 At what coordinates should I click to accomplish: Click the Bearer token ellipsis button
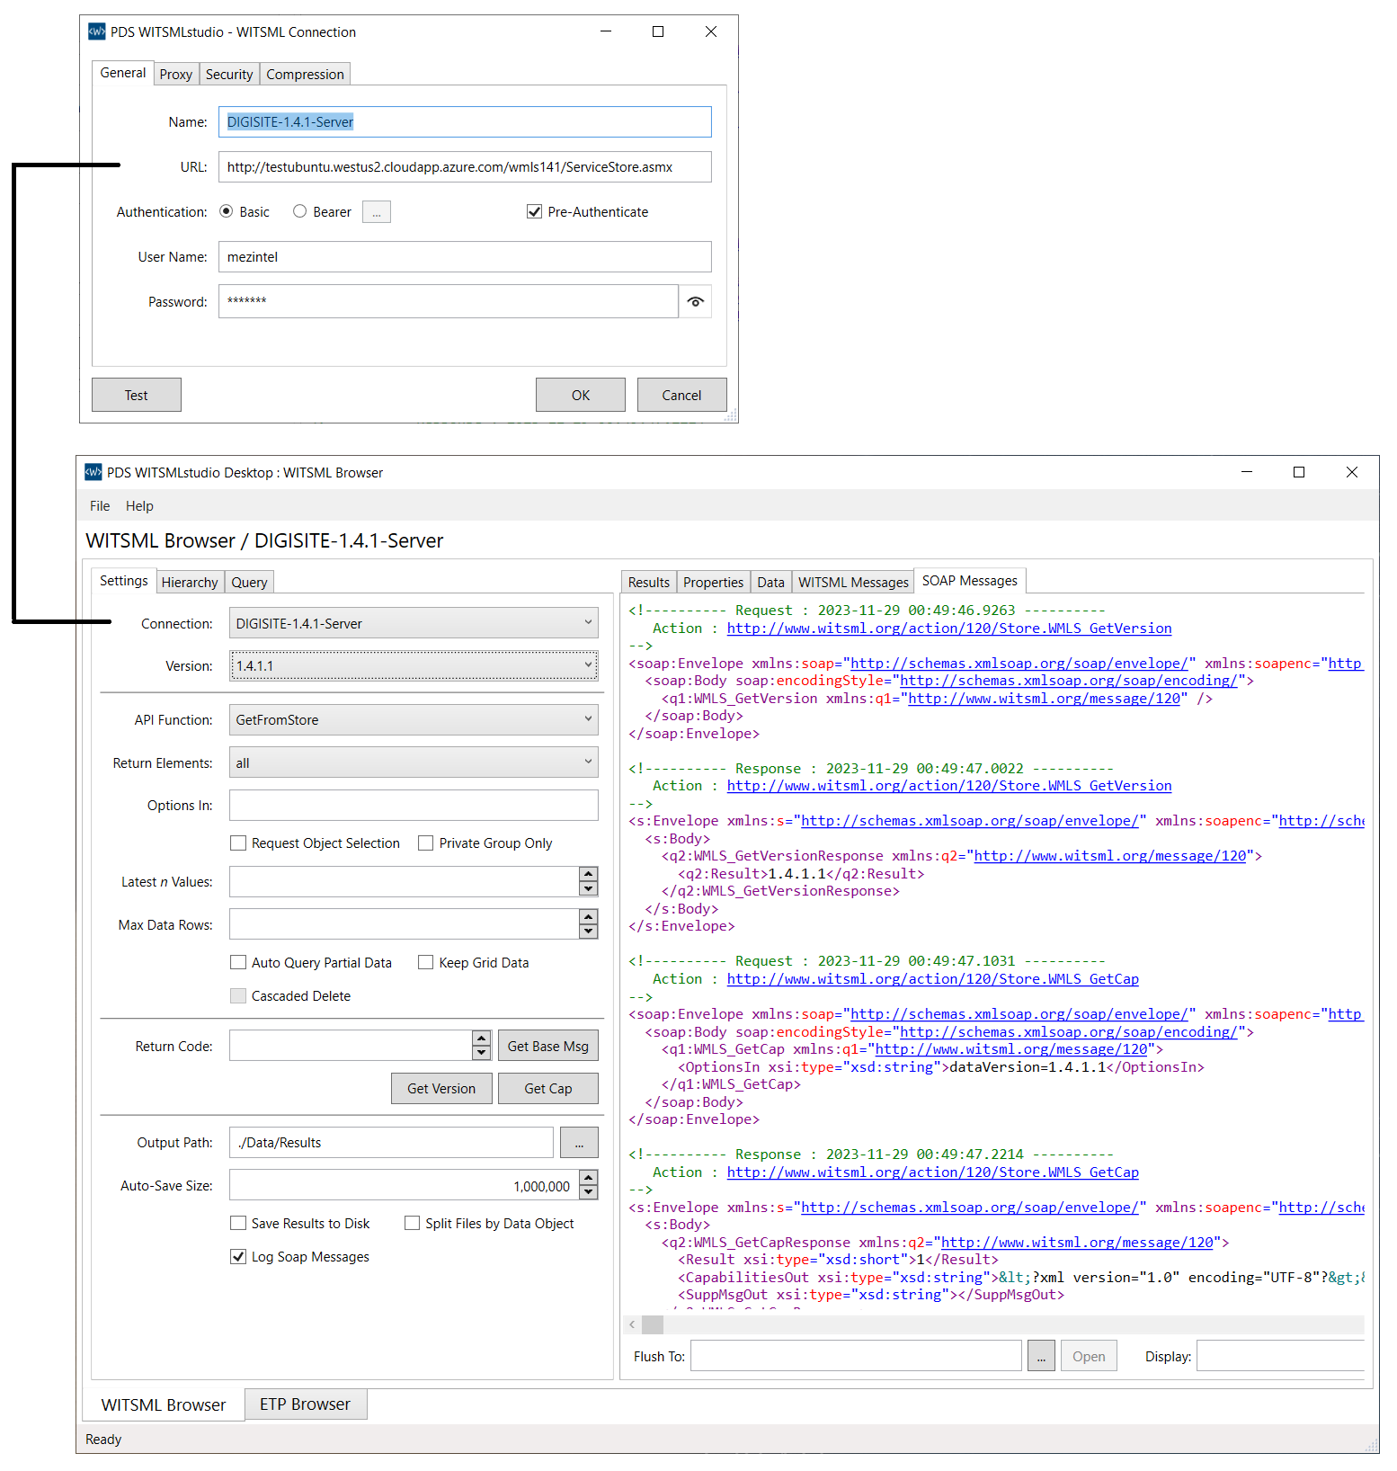point(376,212)
